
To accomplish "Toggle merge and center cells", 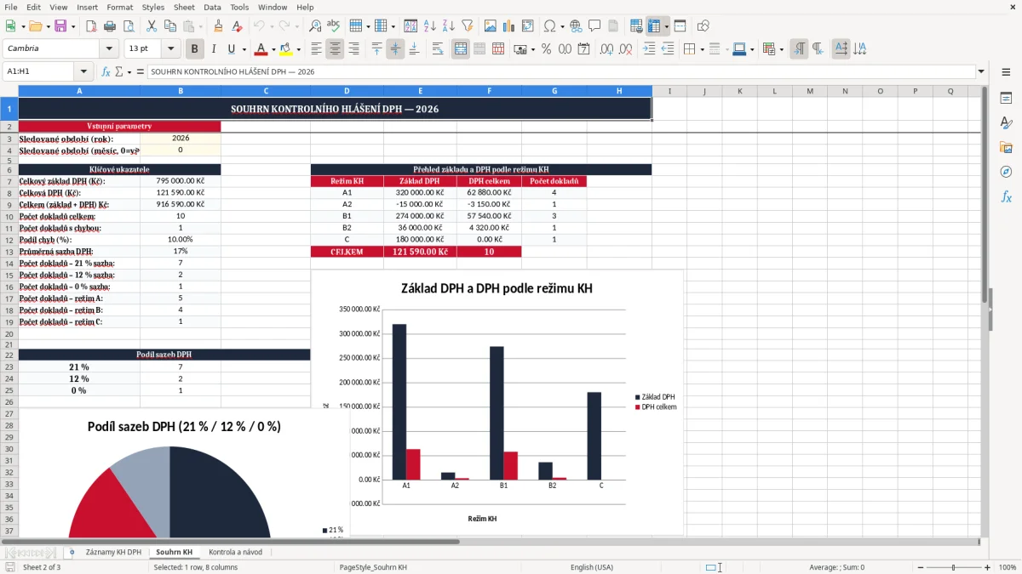I will click(461, 49).
